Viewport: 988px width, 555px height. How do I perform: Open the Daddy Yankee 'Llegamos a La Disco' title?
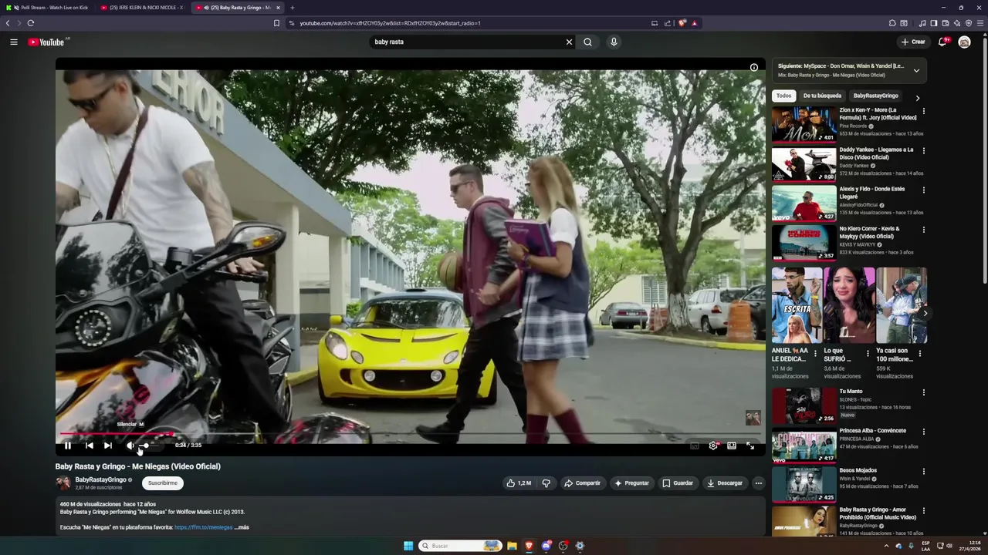click(876, 153)
